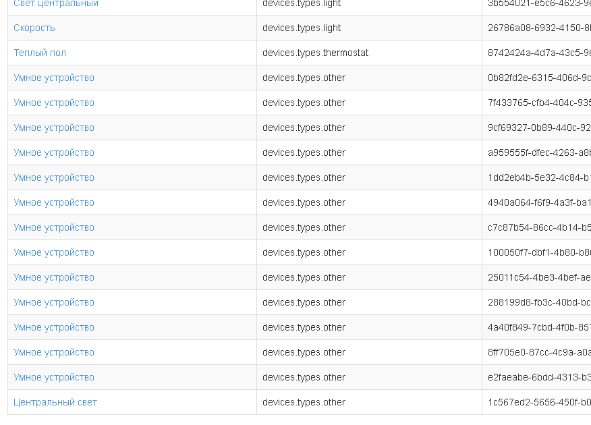591x425 pixels.
Task: Select ID starting with 8ff705e0-87cc
Action: pos(539,352)
